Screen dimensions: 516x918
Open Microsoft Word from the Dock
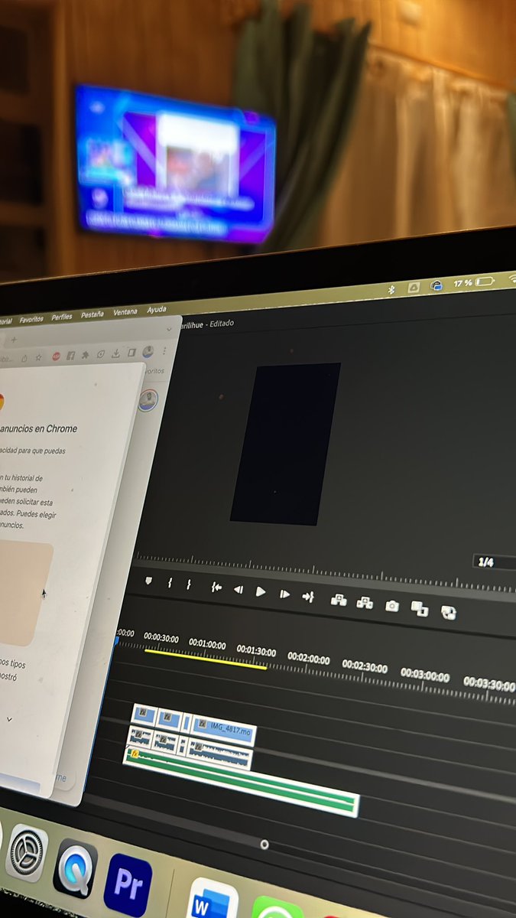pyautogui.click(x=212, y=899)
